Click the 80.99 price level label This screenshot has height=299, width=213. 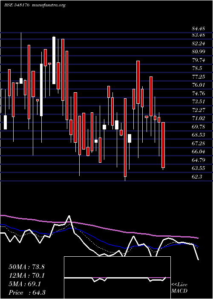[x=198, y=52]
